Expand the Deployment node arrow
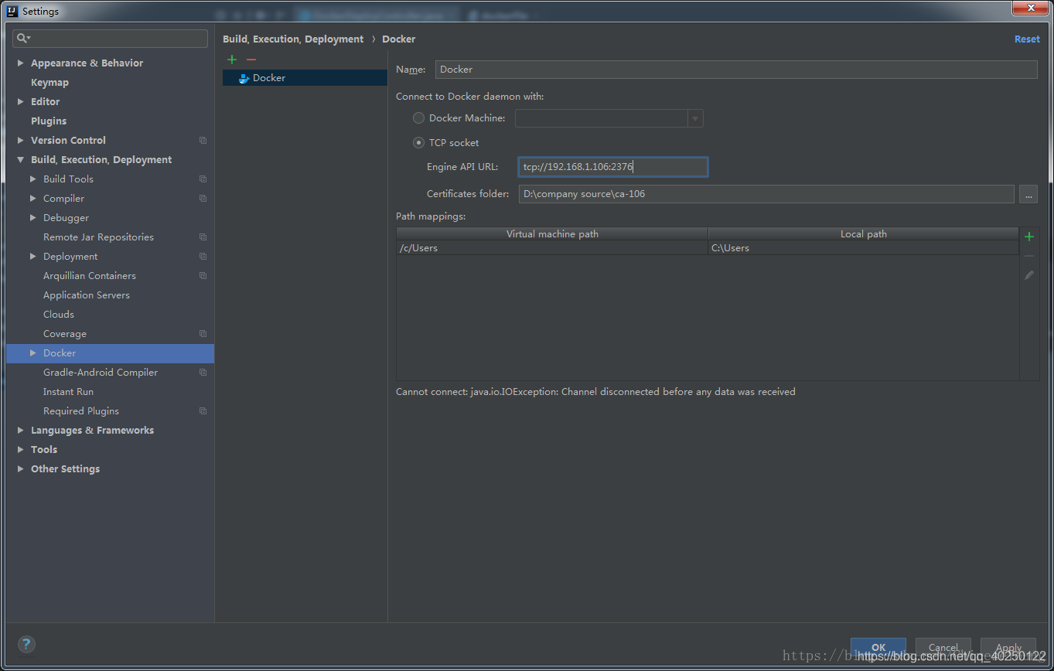This screenshot has width=1054, height=671. pos(33,257)
